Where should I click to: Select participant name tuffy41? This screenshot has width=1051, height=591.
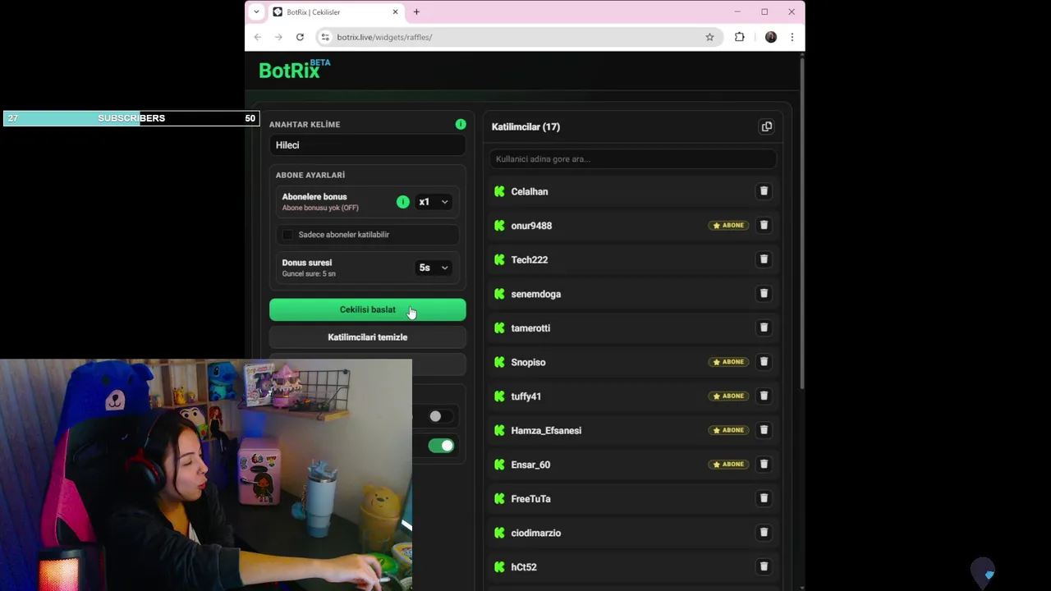tap(525, 396)
